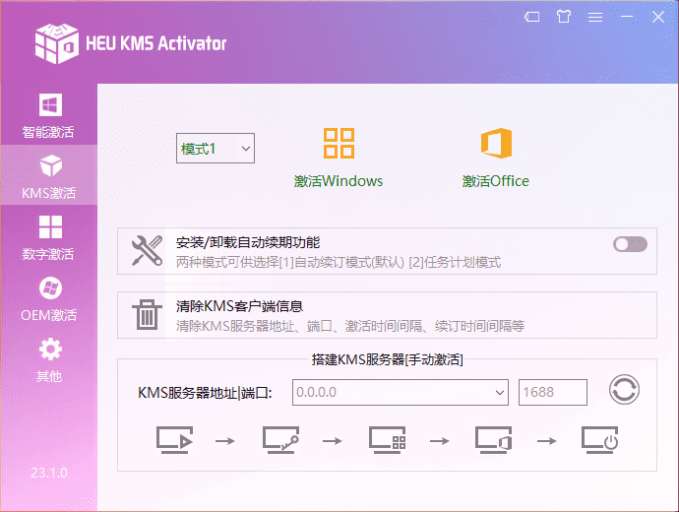Screen dimensions: 679x512
Task: Switch to 智能激活 smart activation tab
Action: coord(48,115)
